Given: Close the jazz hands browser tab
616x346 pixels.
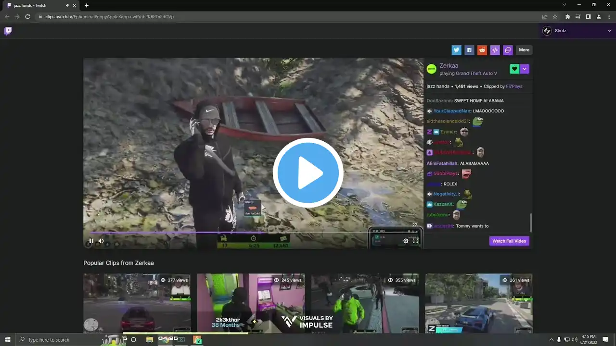Looking at the screenshot, I should point(75,5).
